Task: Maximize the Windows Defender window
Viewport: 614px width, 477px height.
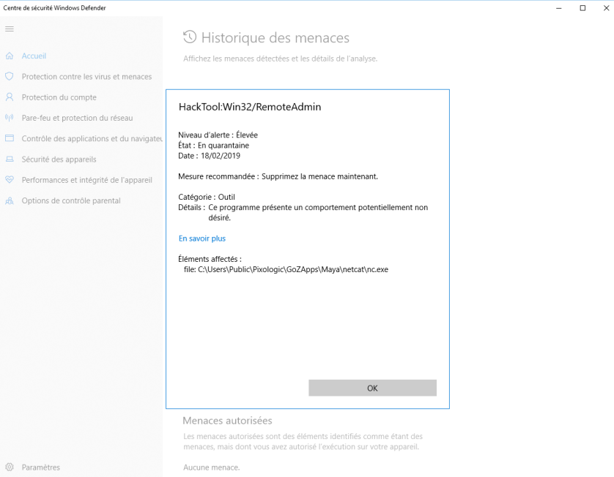Action: click(x=582, y=8)
